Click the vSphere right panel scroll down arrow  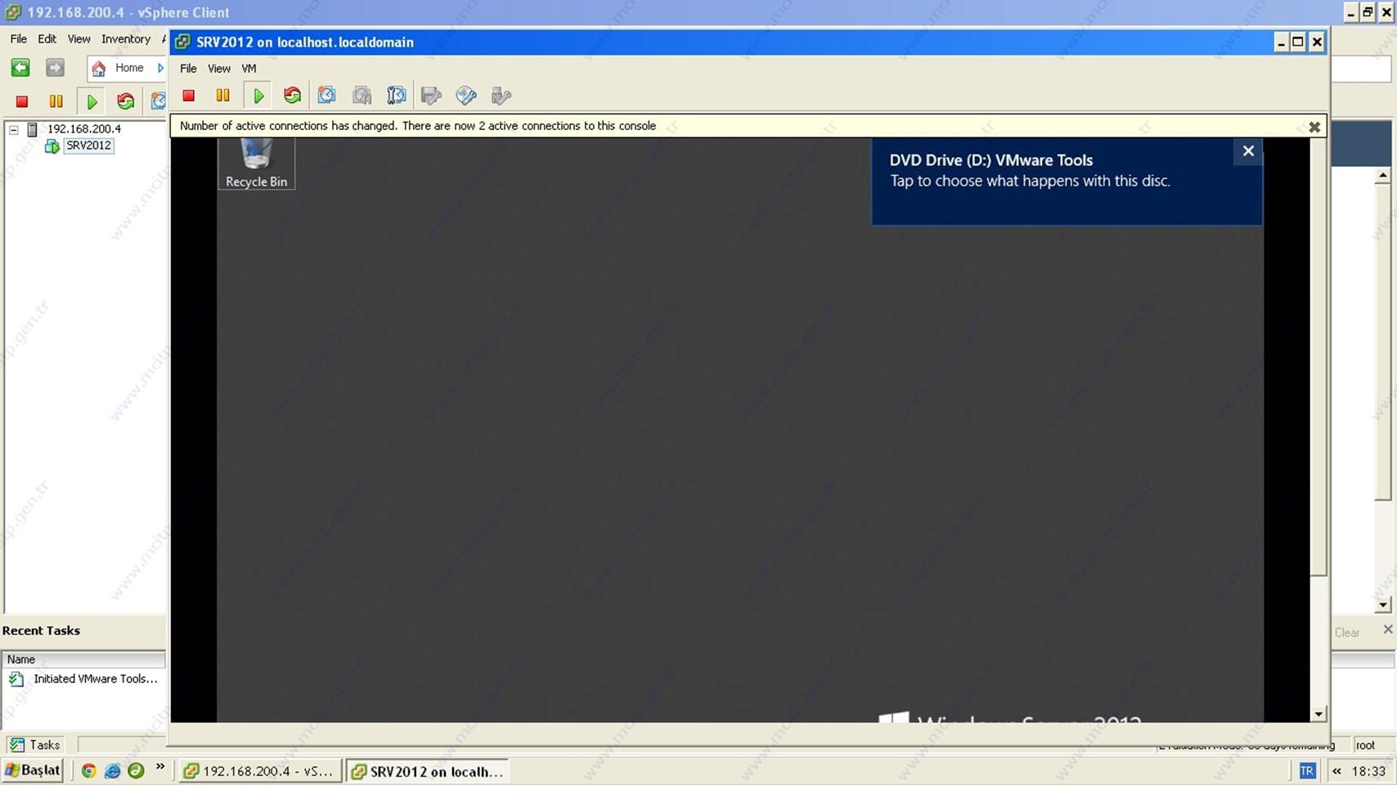coord(1382,605)
